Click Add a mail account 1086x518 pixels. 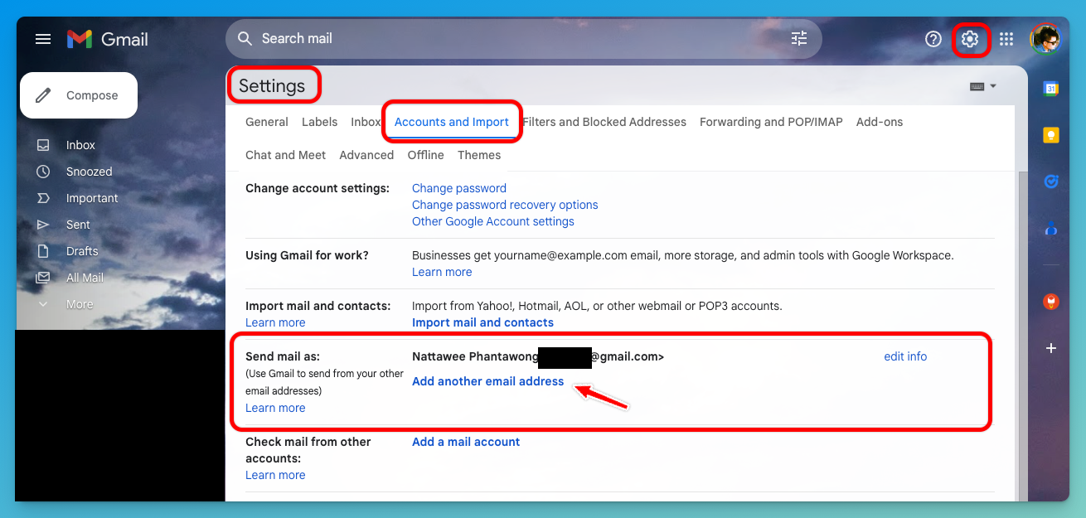click(465, 442)
